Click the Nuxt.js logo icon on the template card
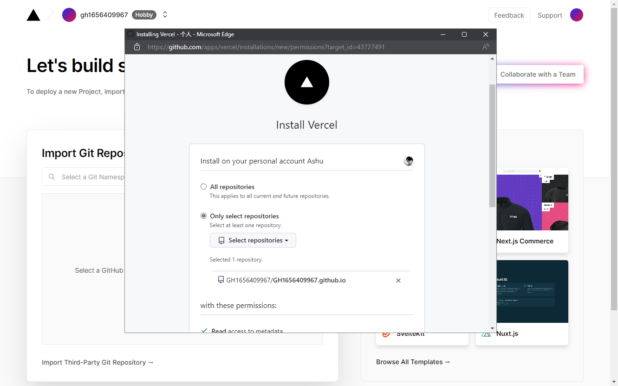This screenshot has height=386, width=618. pos(486,334)
